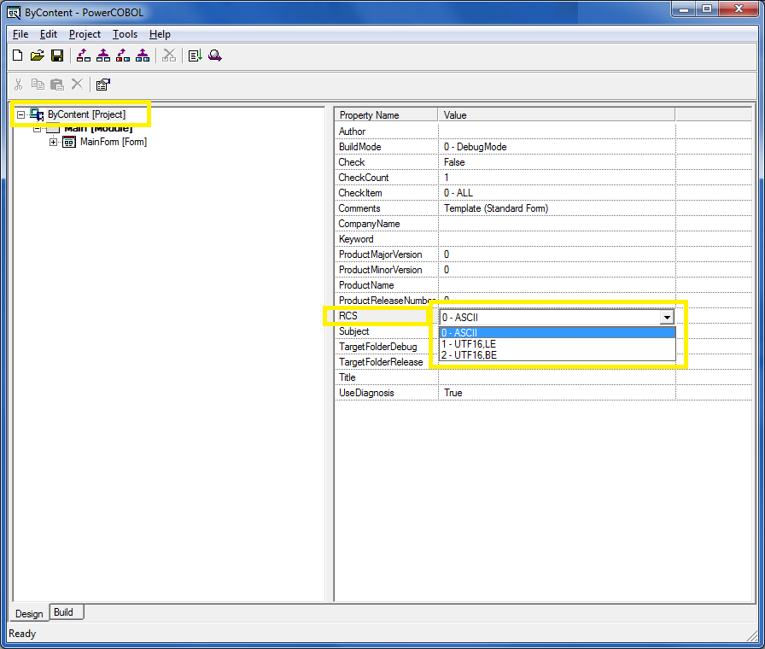Screen dimensions: 765x649
Task: Click build icon with curved arrow and solid red box
Action: tap(123, 56)
